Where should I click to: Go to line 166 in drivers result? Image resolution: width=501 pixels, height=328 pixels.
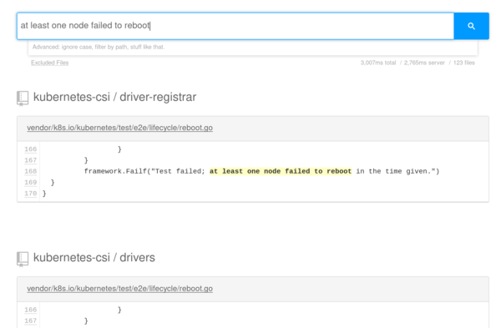tap(31, 310)
